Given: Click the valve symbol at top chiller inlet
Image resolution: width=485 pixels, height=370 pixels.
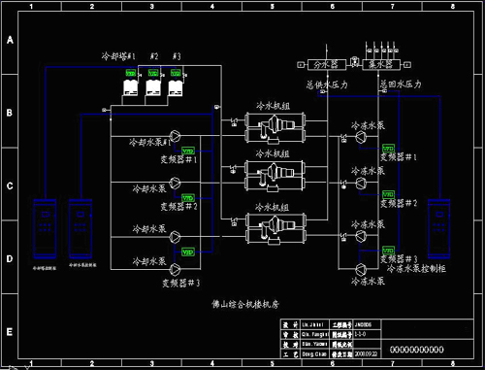Looking at the screenshot, I should [x=235, y=122].
